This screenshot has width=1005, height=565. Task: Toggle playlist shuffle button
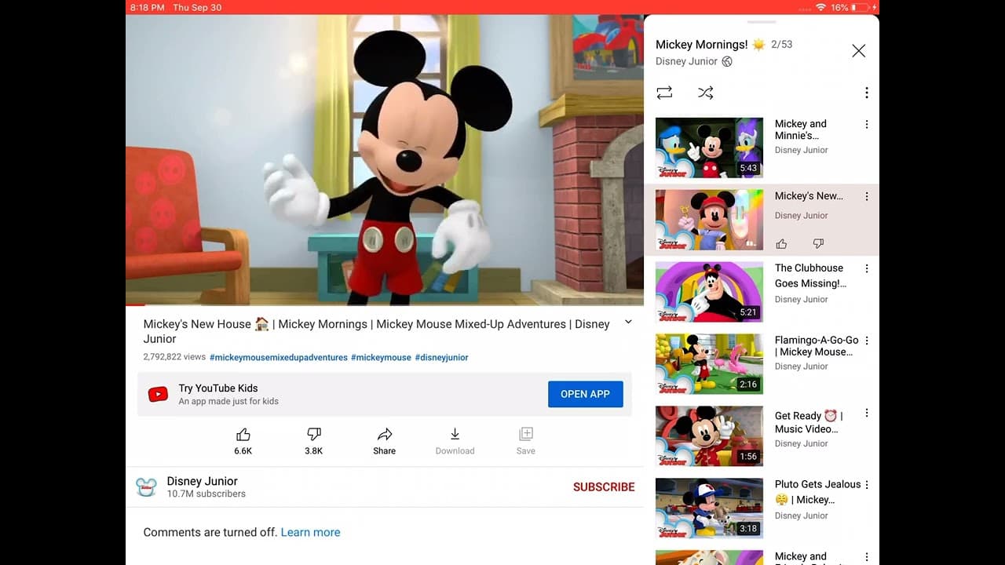click(706, 93)
